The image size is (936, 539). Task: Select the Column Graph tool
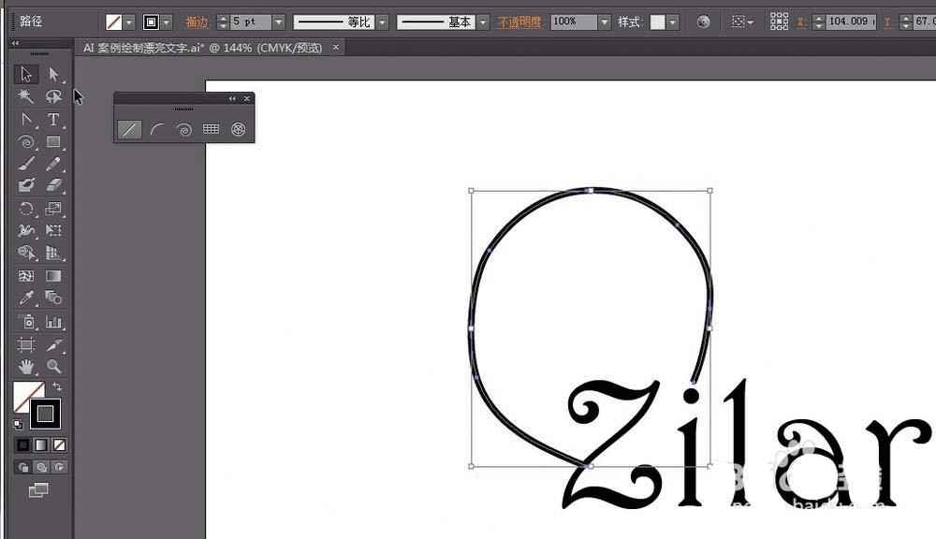pyautogui.click(x=53, y=322)
